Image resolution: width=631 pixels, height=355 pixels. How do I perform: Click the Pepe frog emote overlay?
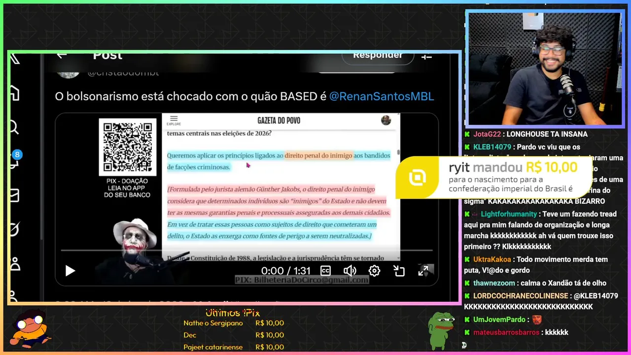[441, 330]
